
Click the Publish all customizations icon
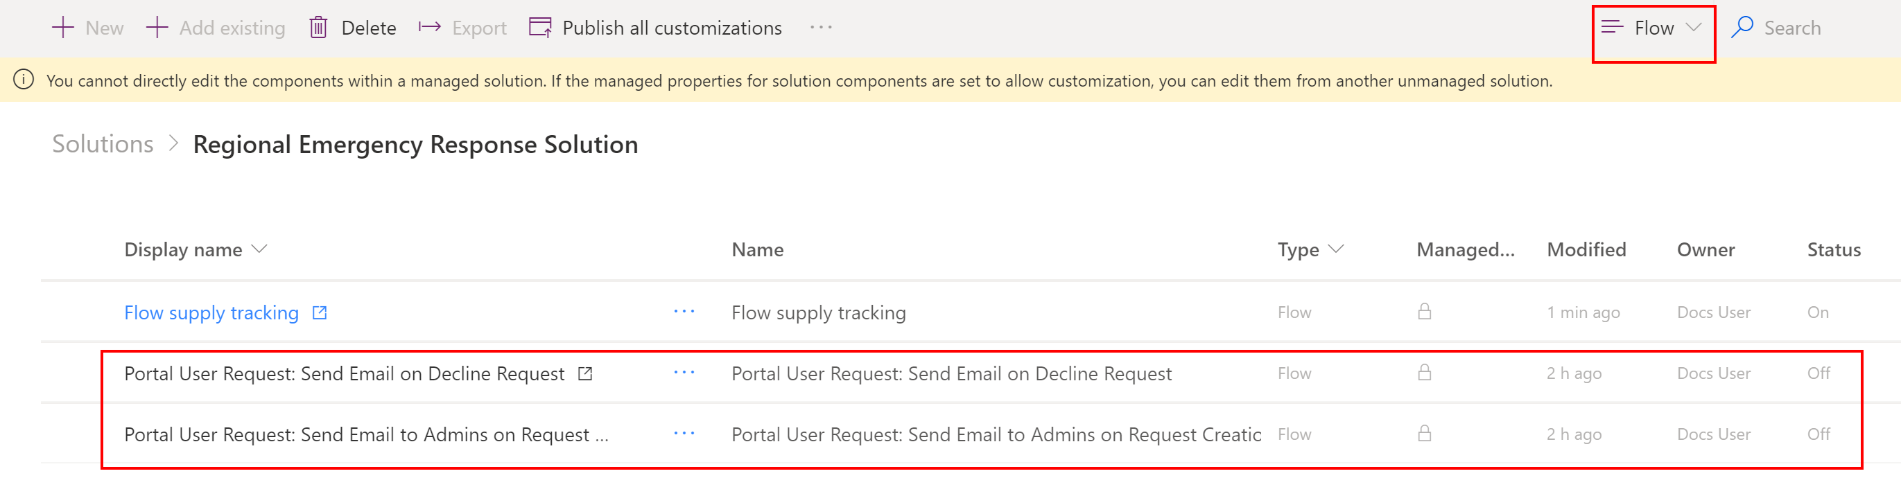540,28
